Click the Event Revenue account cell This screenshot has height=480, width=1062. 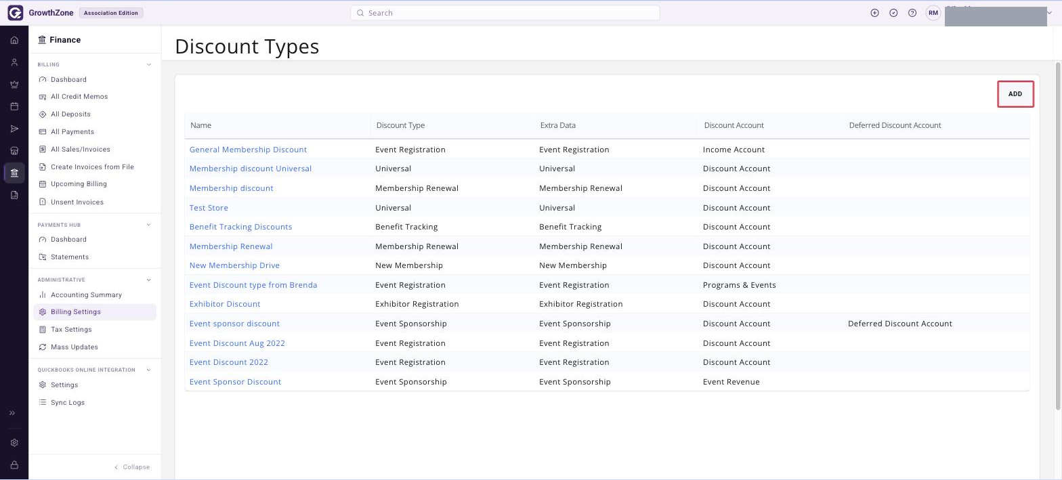731,382
